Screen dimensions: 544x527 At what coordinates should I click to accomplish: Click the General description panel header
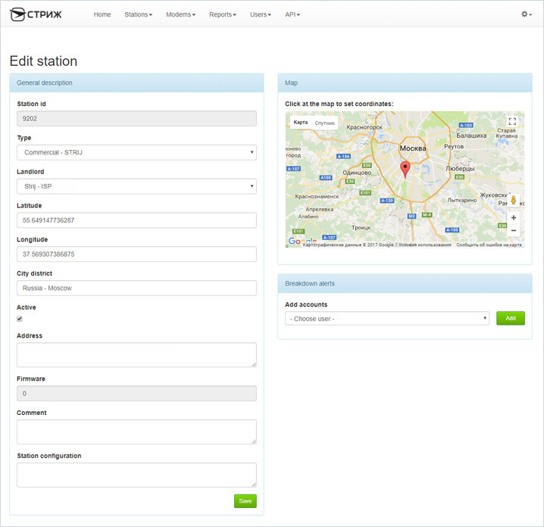pos(136,83)
